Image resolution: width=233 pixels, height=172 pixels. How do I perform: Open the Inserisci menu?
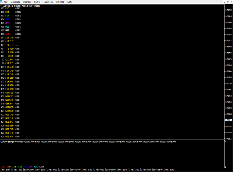click(x=27, y=2)
